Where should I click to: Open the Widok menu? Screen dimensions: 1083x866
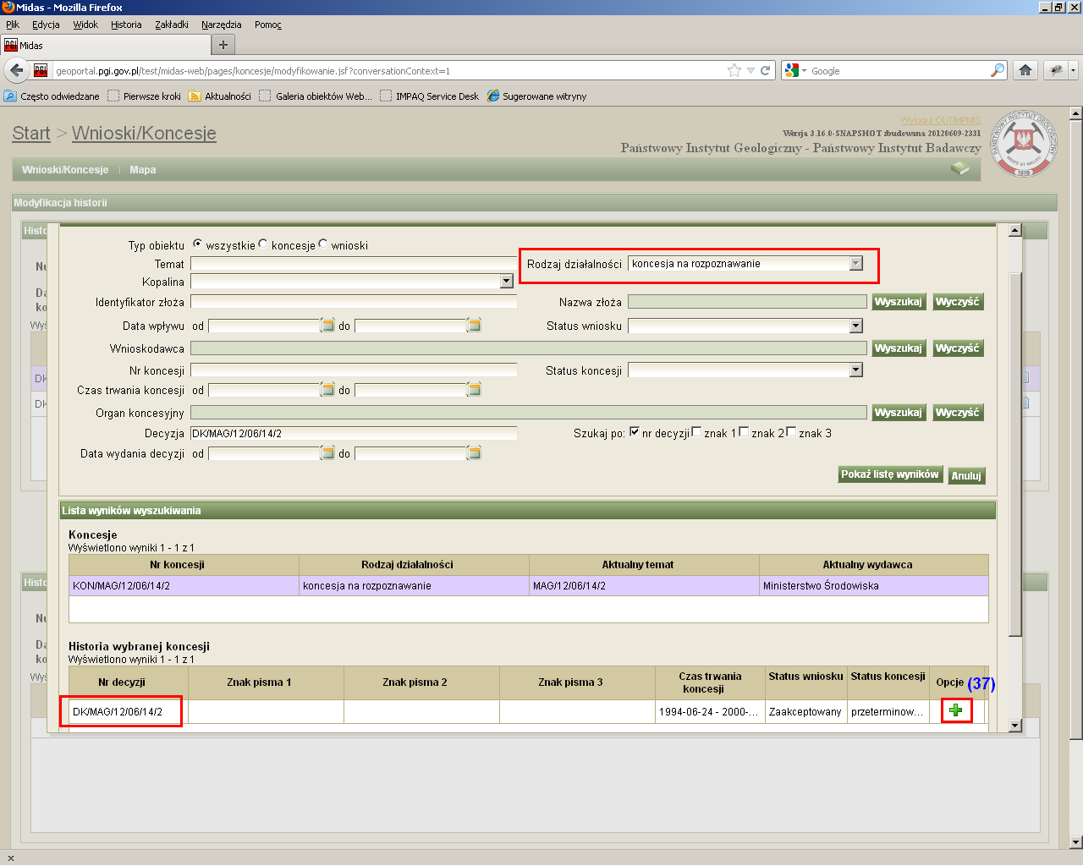click(85, 25)
